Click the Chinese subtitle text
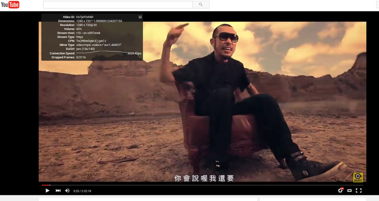The image size is (379, 201). coord(204,178)
